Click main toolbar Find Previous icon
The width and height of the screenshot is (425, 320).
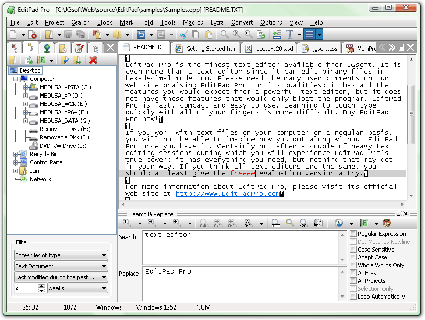point(248,34)
